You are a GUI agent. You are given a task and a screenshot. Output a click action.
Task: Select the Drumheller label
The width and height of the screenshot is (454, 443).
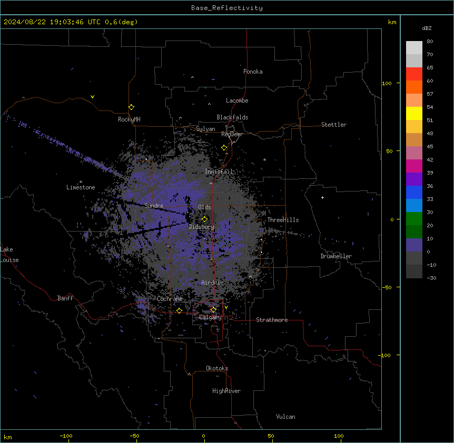[336, 256]
